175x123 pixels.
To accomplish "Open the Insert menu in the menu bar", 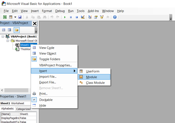I will coord(35,11).
